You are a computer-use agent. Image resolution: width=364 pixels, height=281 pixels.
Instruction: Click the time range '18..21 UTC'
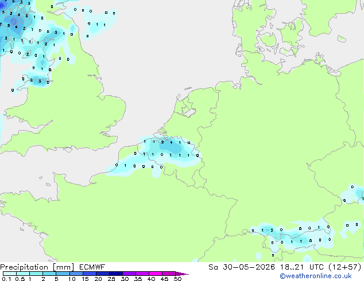tap(301, 267)
